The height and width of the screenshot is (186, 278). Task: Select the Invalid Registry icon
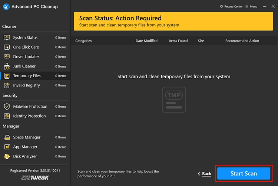pos(7,85)
